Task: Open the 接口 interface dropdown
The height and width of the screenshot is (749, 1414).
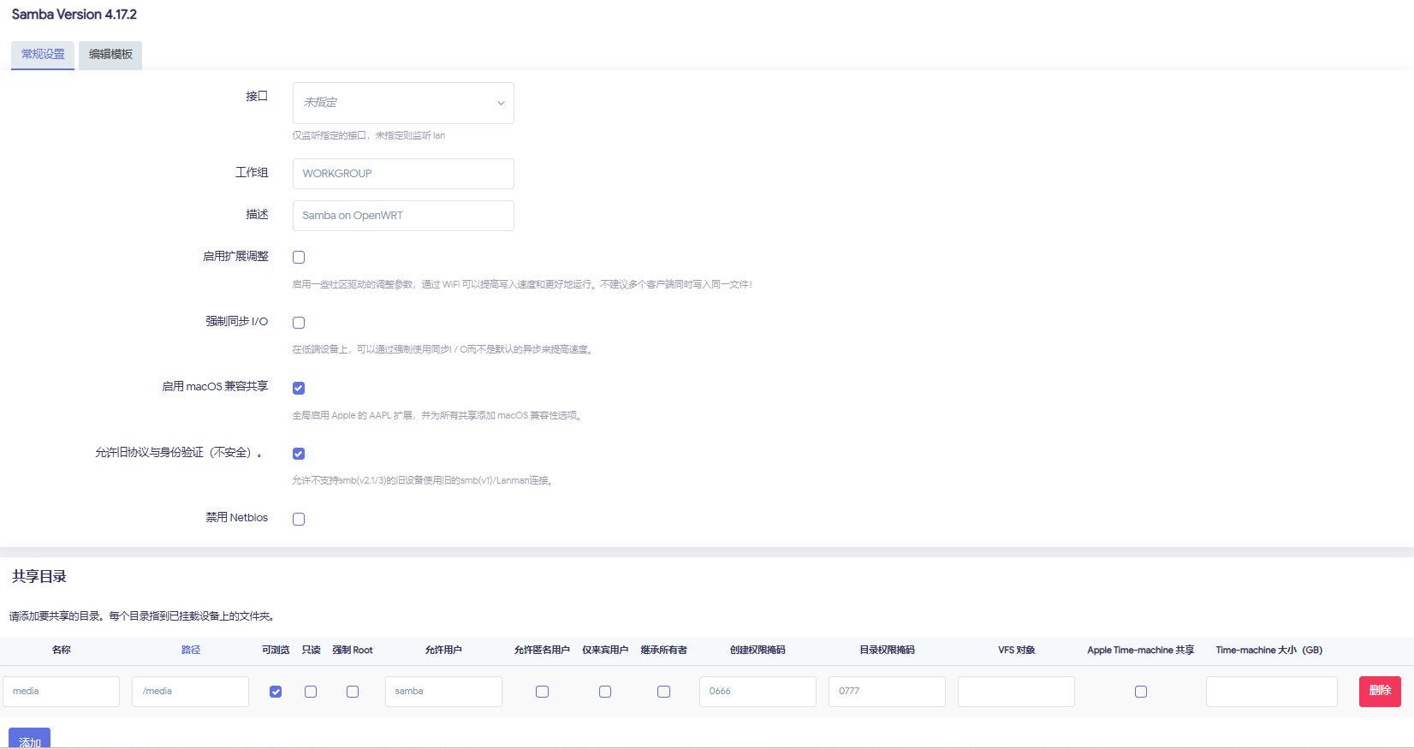Action: click(403, 103)
